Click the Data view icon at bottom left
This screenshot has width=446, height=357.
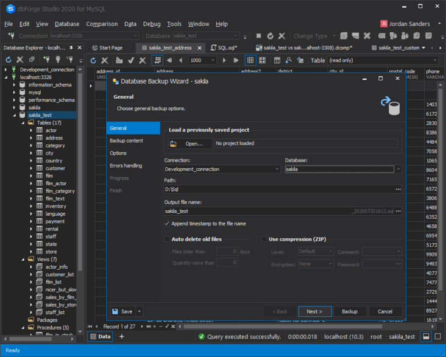[93, 336]
